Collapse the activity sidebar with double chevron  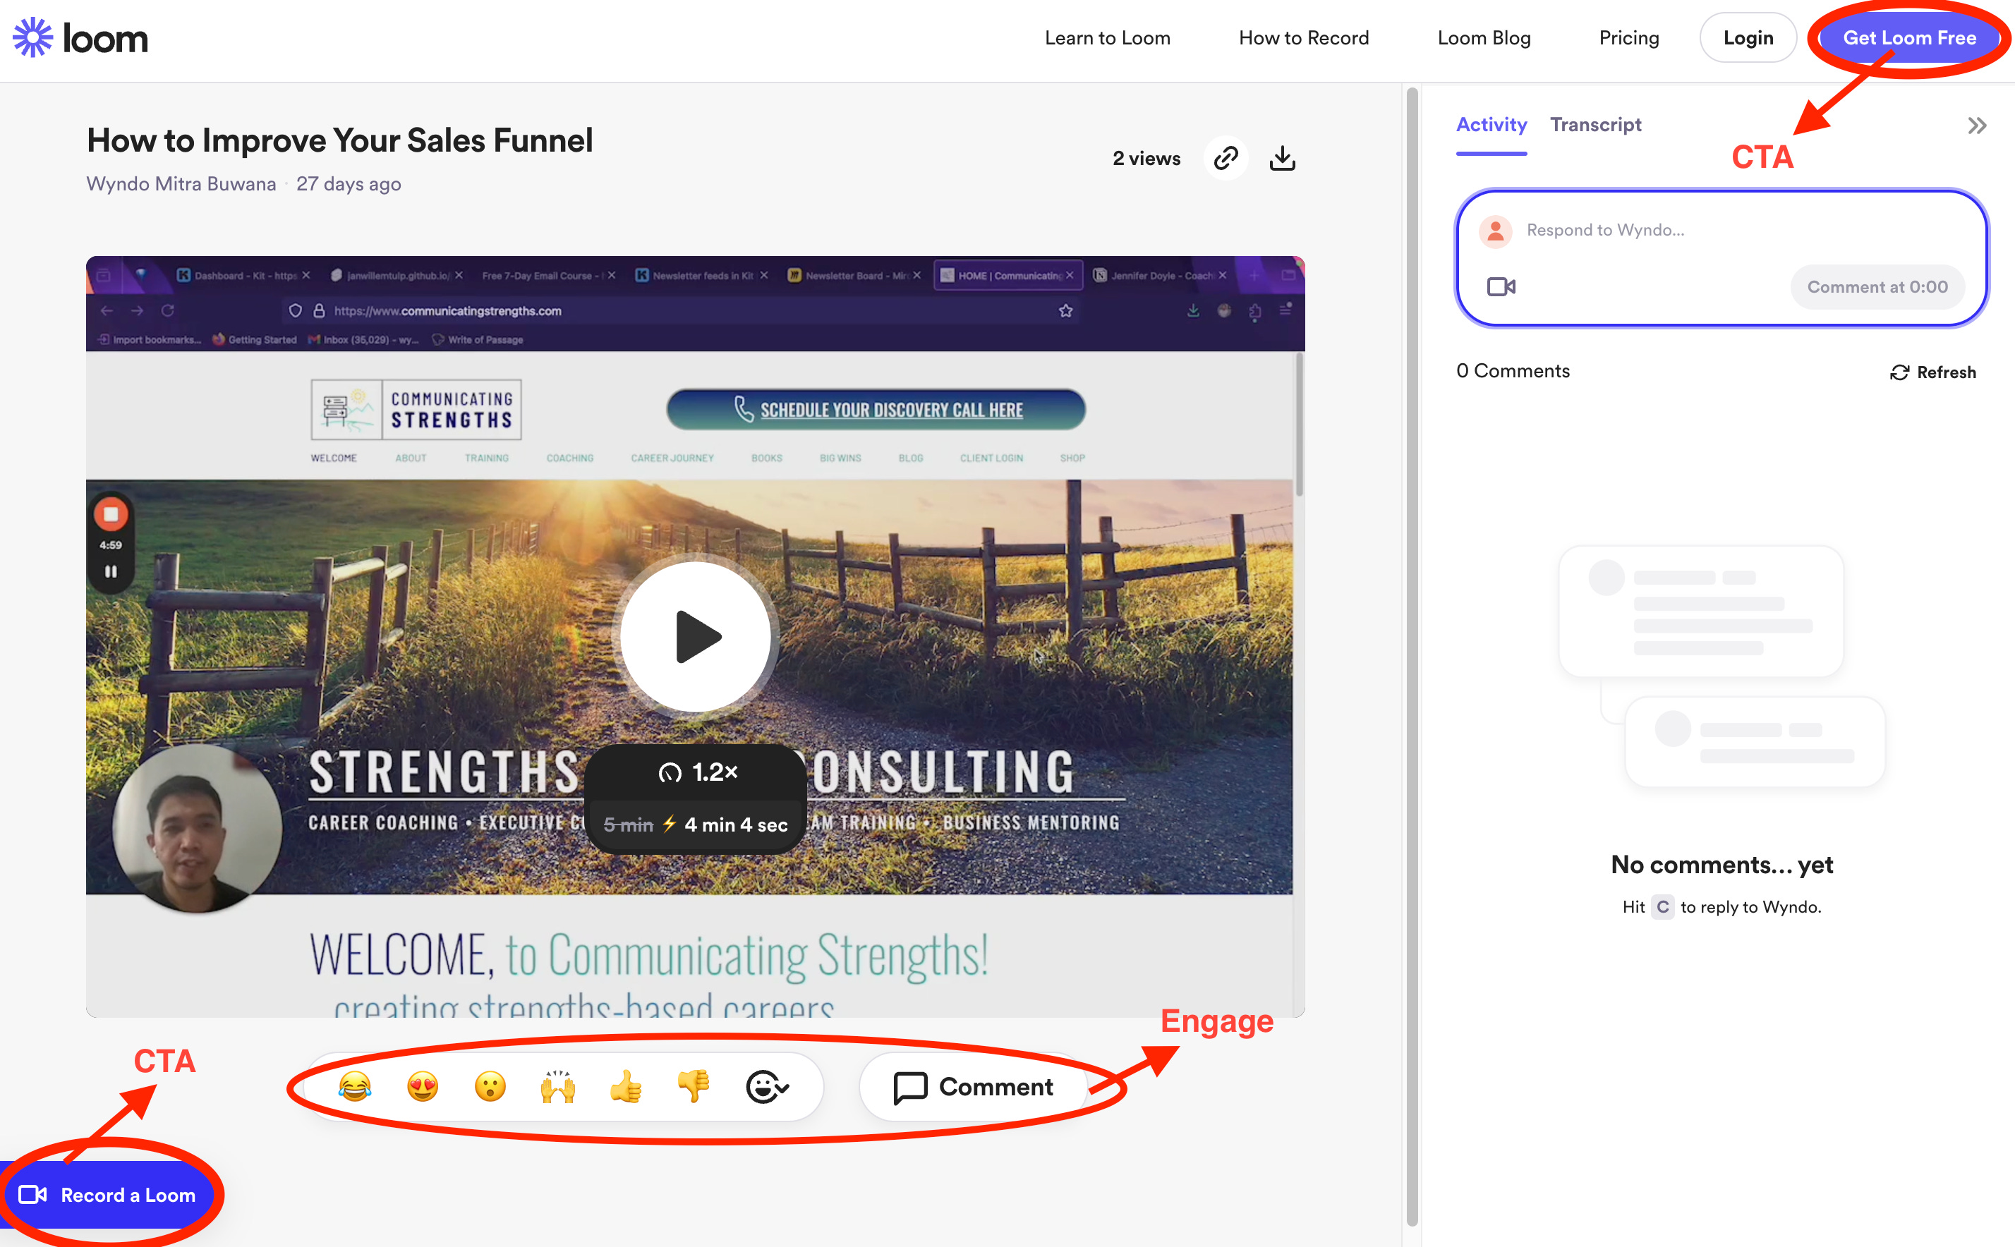(x=1976, y=126)
